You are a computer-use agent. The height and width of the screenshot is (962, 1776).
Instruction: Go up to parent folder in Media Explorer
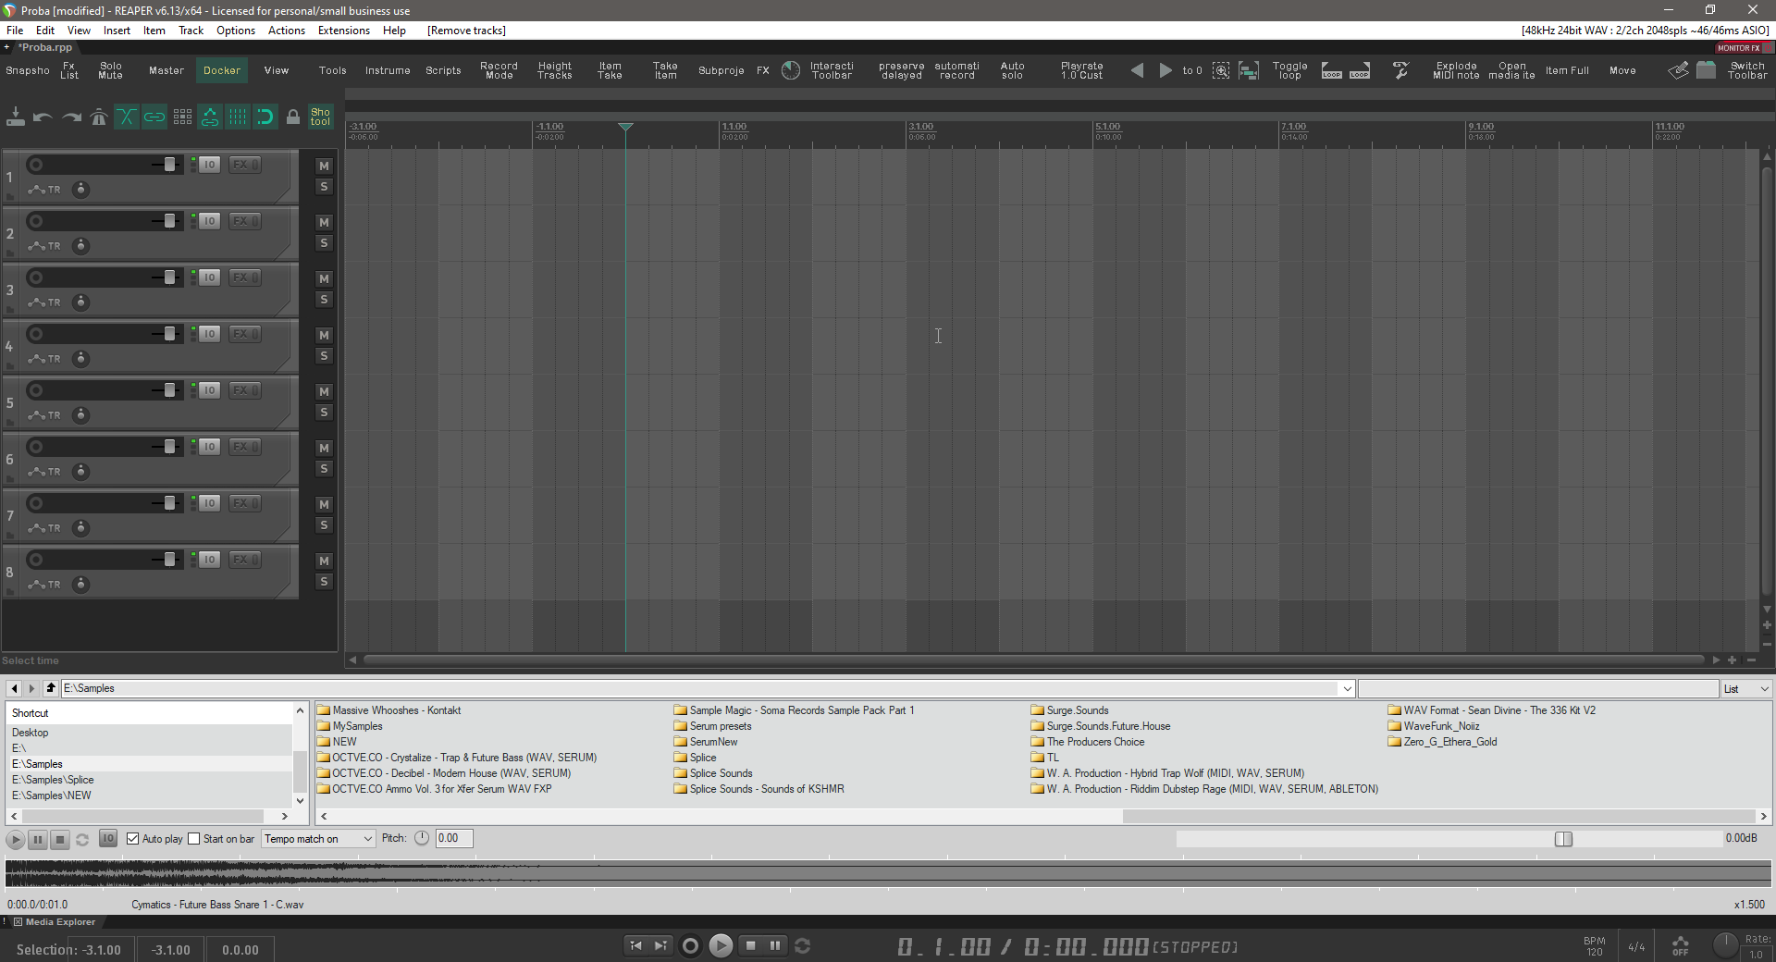[51, 688]
